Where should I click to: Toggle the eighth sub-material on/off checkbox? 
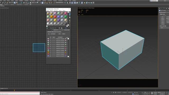coord(67,52)
